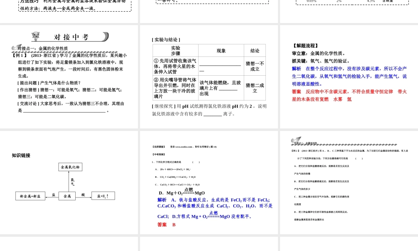Click the [实验与结论] heading
Viewport: 418px width, 251px height.
[x=166, y=40]
